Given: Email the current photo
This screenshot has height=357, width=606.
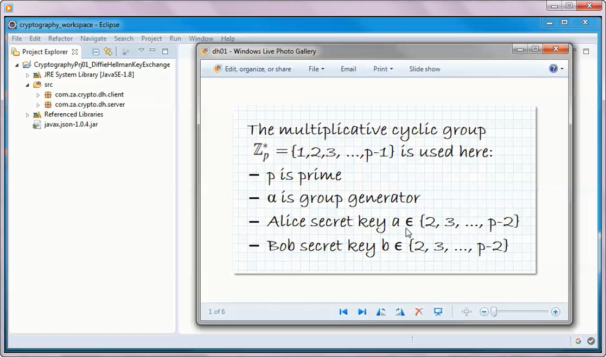Looking at the screenshot, I should click(348, 69).
